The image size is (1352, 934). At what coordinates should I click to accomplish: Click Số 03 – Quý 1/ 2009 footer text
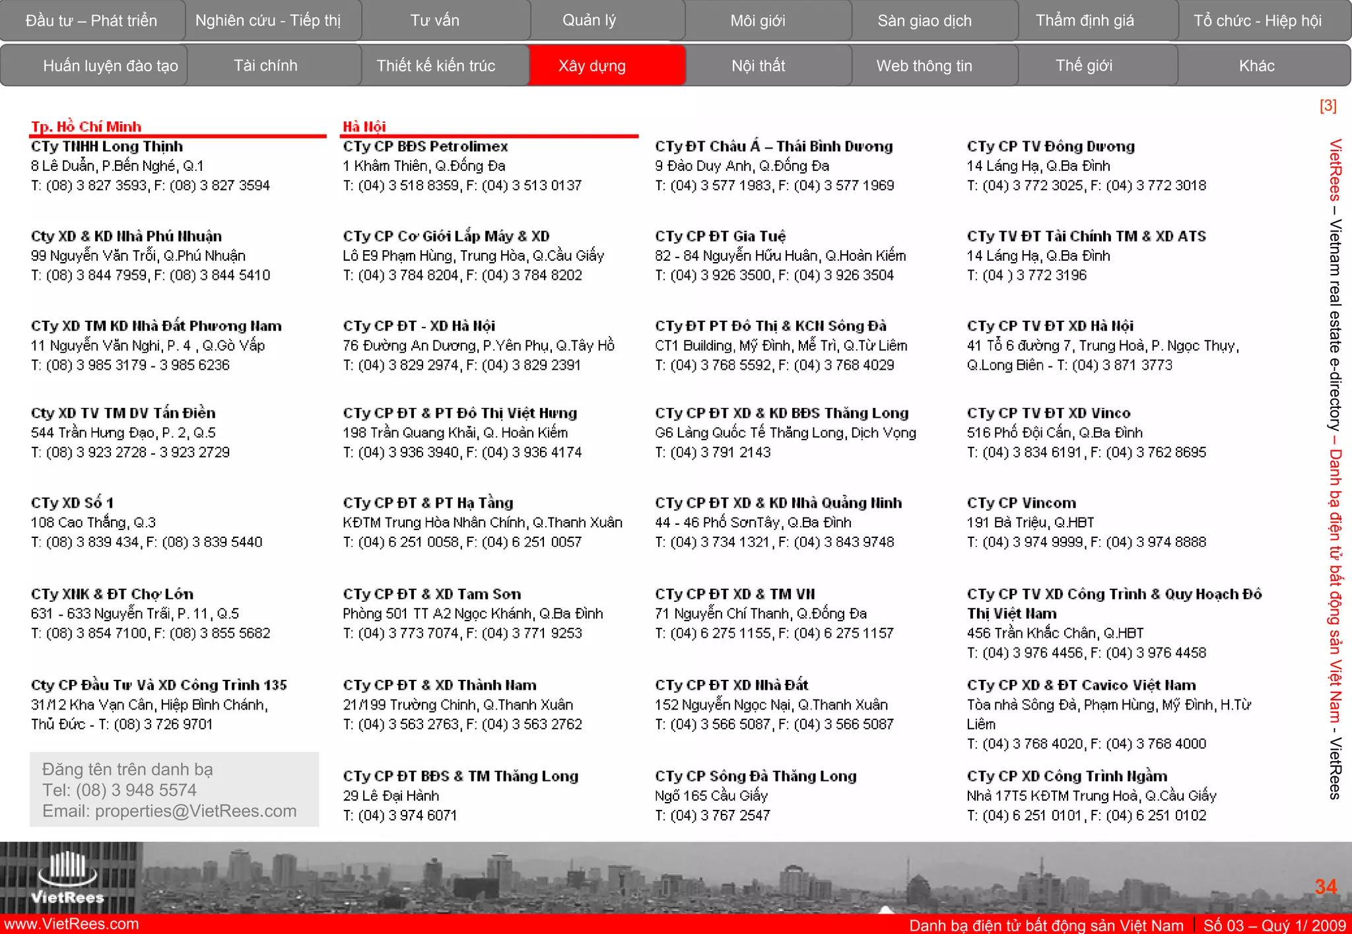tap(1275, 925)
